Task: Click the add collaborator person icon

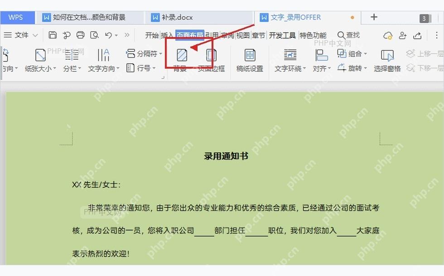Action: point(402,35)
